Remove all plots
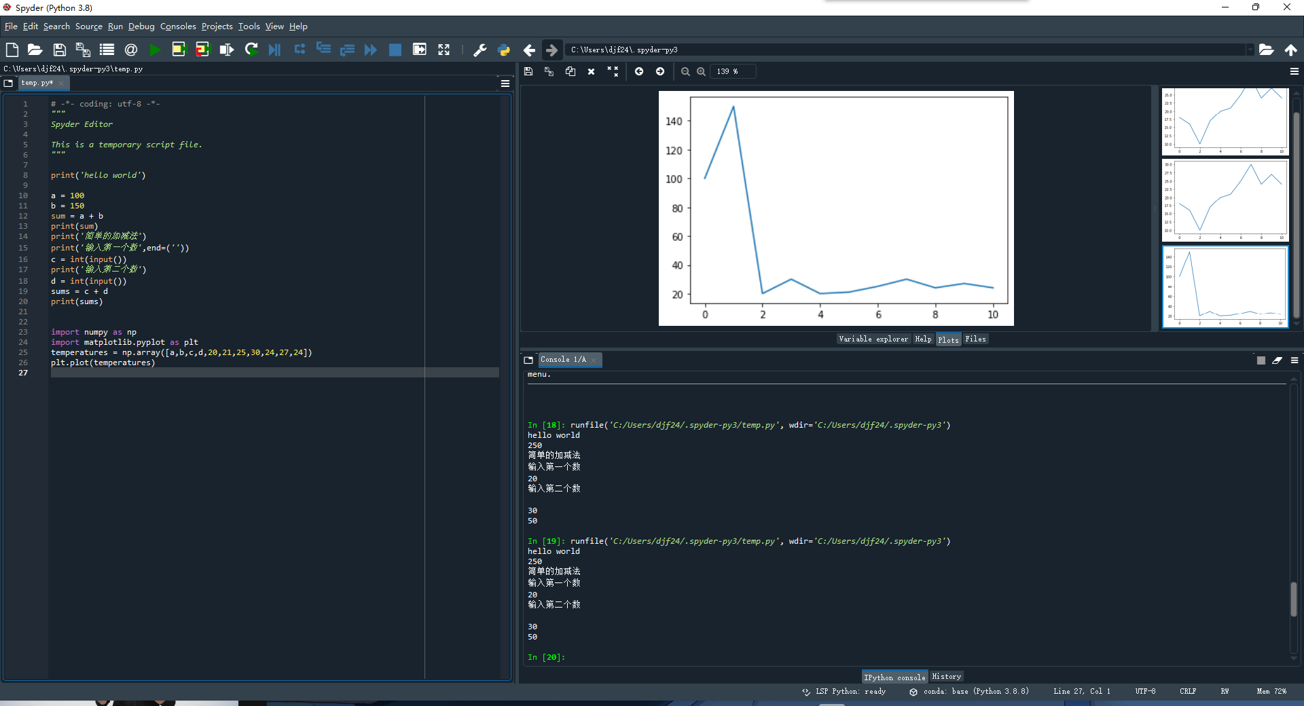This screenshot has height=706, width=1304. [x=613, y=71]
